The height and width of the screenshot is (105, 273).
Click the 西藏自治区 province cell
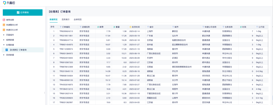pos(152,98)
